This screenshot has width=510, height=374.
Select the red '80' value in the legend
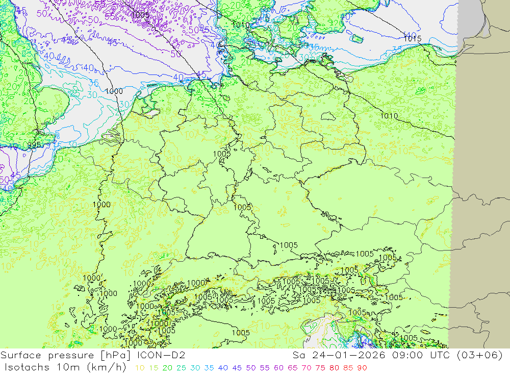pyautogui.click(x=335, y=368)
